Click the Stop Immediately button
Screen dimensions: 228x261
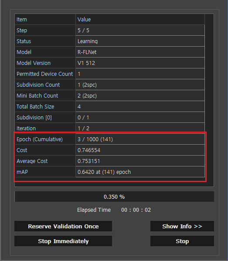point(63,241)
